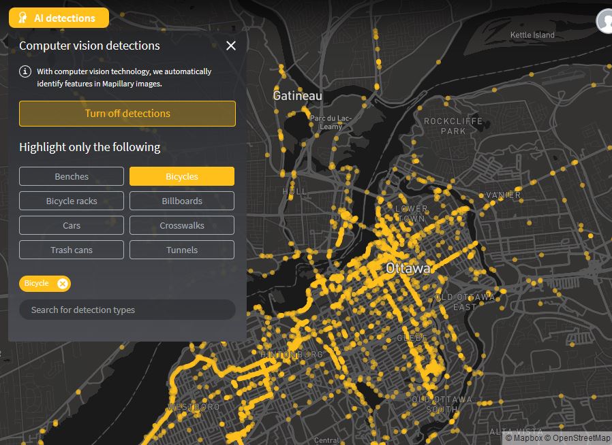Open the user profile avatar
Screen dimensions: 612x445
pos(605,20)
